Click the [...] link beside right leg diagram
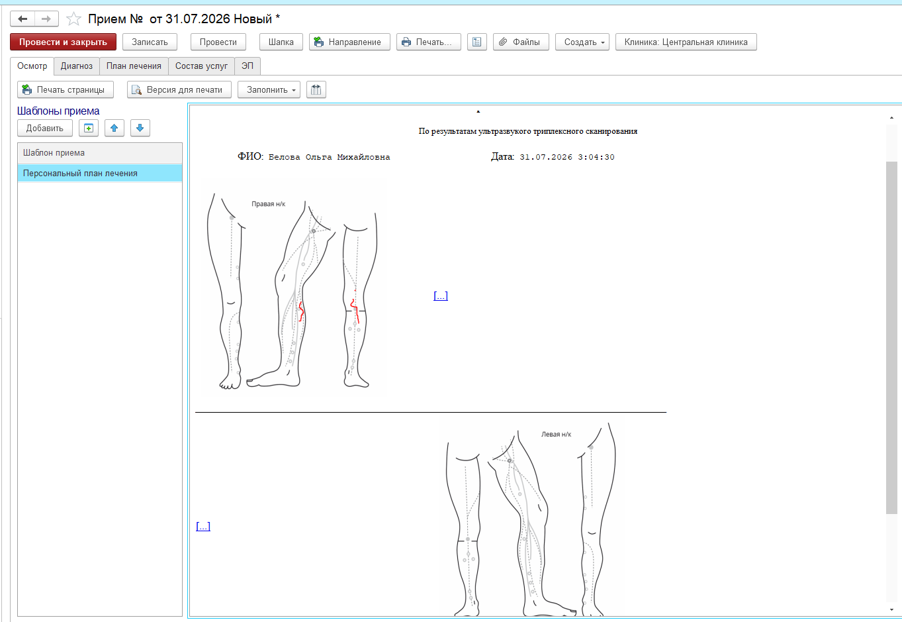Screen dimensions: 902x622 point(441,295)
